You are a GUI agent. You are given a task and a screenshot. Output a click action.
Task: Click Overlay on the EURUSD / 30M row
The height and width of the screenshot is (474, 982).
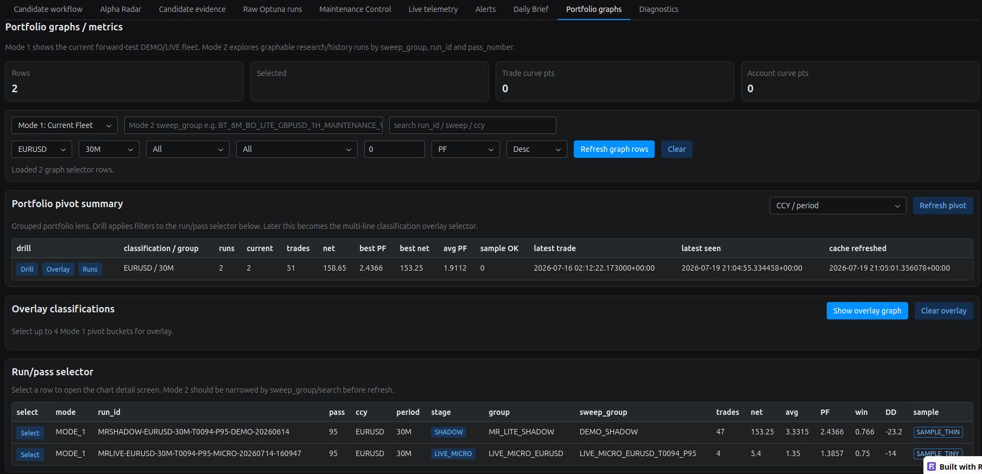point(58,269)
